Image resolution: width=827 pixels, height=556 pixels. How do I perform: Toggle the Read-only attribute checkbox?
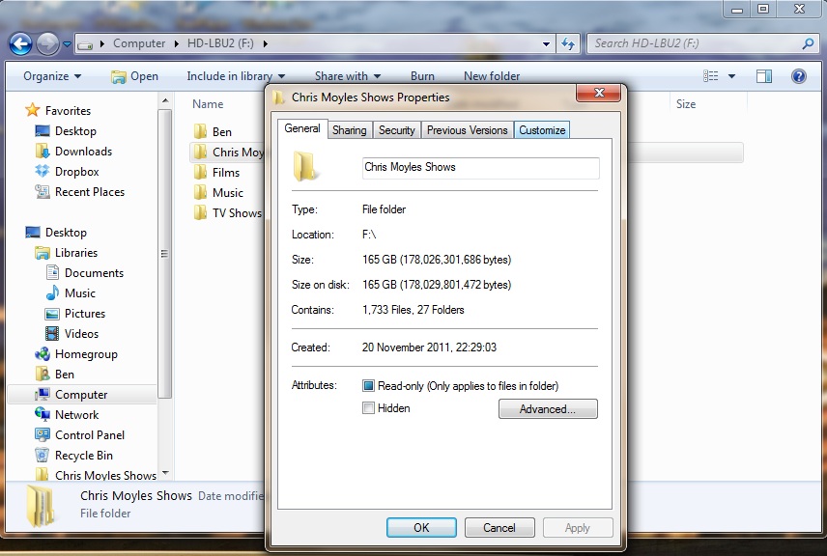[368, 386]
